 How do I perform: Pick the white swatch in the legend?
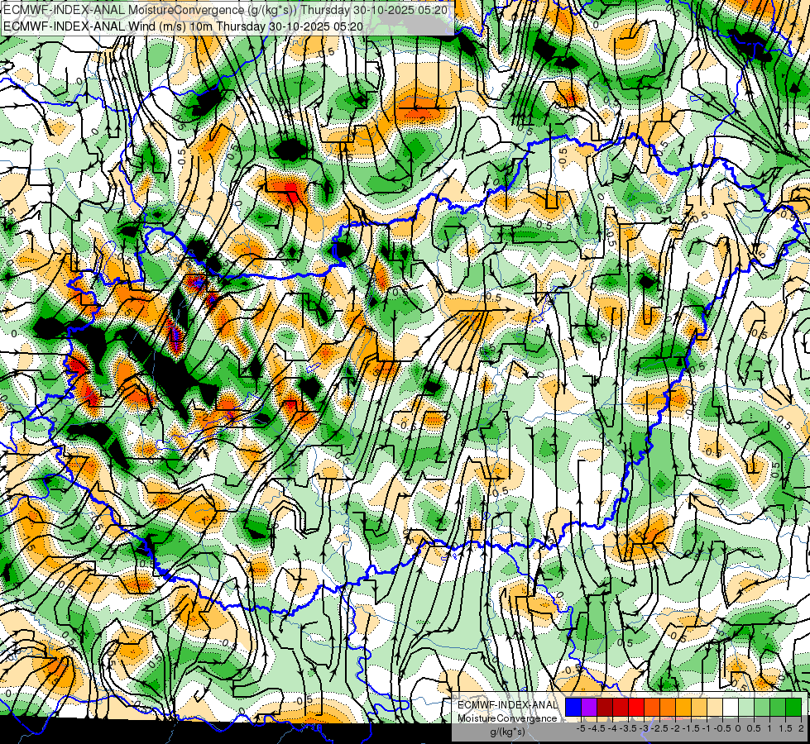(x=731, y=707)
